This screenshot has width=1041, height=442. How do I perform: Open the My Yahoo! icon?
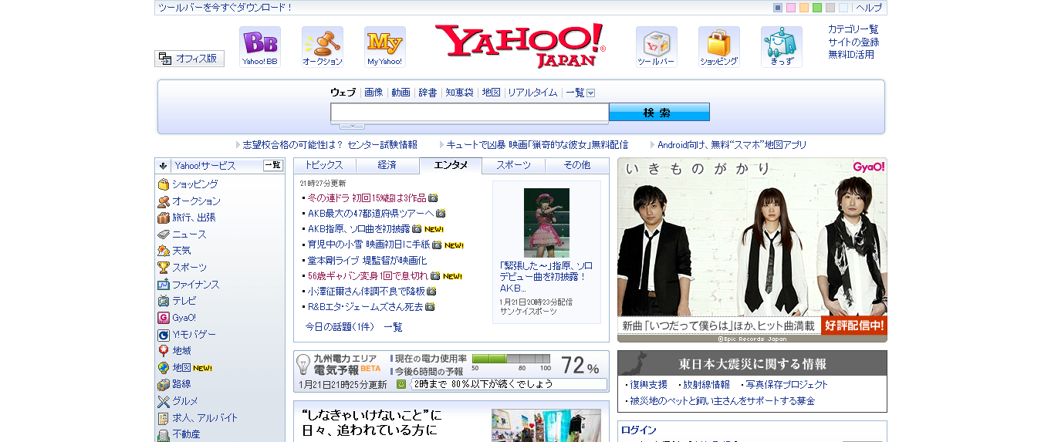tap(385, 47)
